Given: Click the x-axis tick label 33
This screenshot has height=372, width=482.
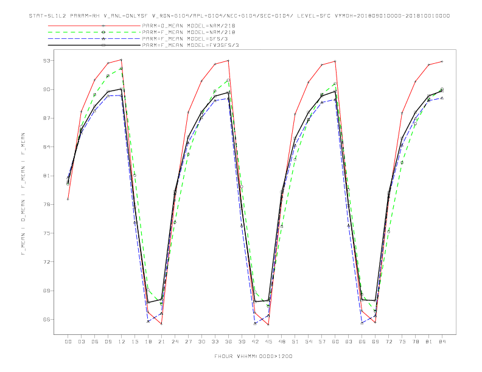Looking at the screenshot, I should [215, 342].
